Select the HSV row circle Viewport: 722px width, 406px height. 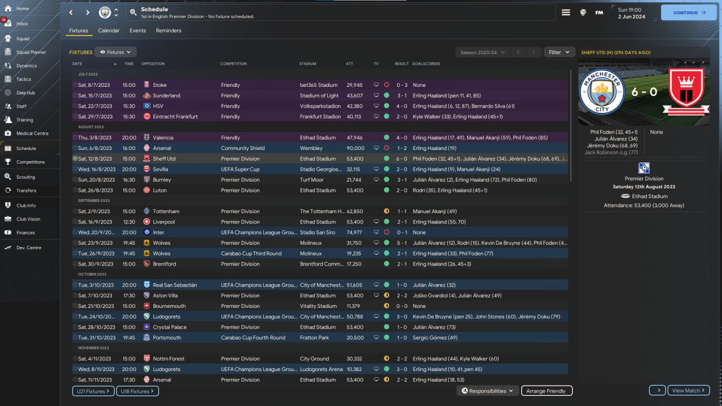[75, 106]
